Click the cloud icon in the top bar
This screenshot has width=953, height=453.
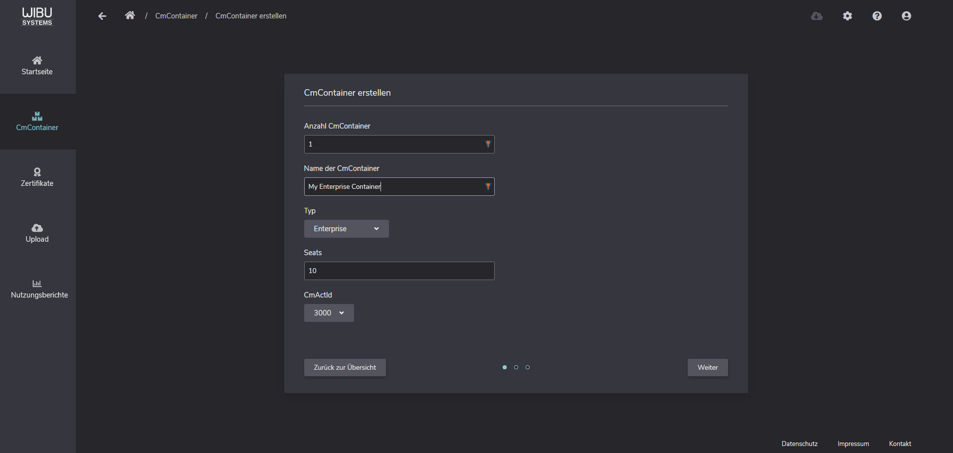point(817,15)
